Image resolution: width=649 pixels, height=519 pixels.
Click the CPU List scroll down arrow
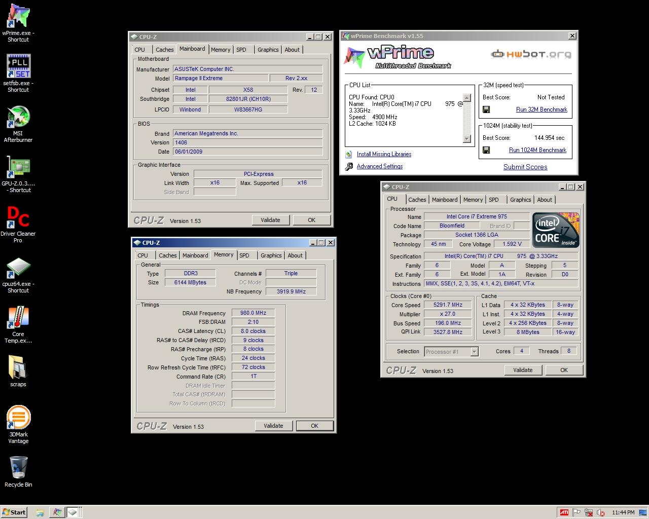[x=467, y=138]
